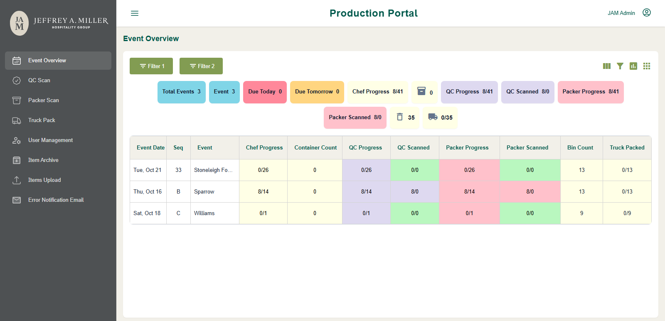Click the JAM Admin label
Image resolution: width=665 pixels, height=321 pixels.
621,13
